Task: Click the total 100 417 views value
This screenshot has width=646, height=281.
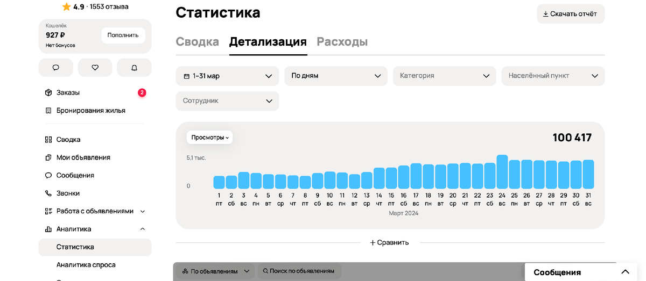Action: (572, 138)
